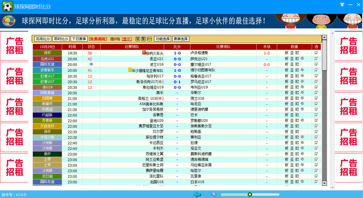Viewport: 363px width, 198px height.
Task: Open the 功能选择 dropdown
Action: pyautogui.click(x=163, y=39)
